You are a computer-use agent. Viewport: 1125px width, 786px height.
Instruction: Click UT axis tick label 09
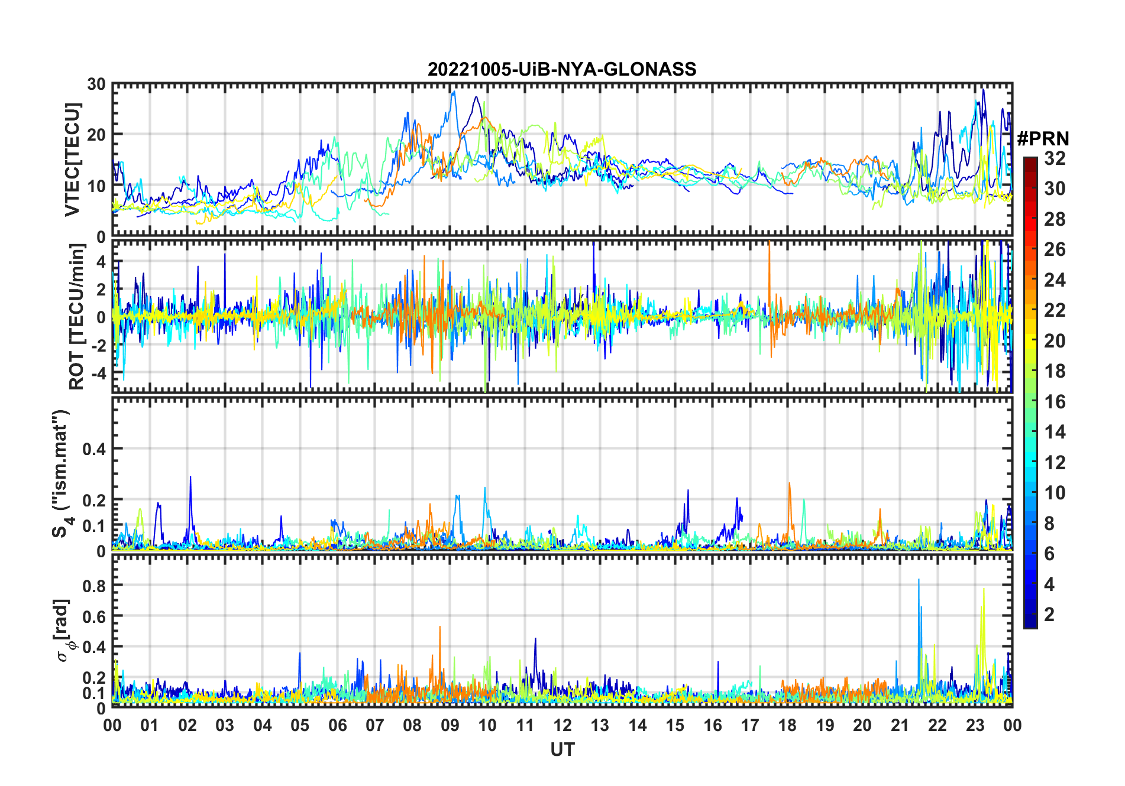click(x=450, y=725)
